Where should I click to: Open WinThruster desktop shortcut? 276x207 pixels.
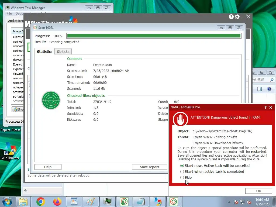coord(11,151)
